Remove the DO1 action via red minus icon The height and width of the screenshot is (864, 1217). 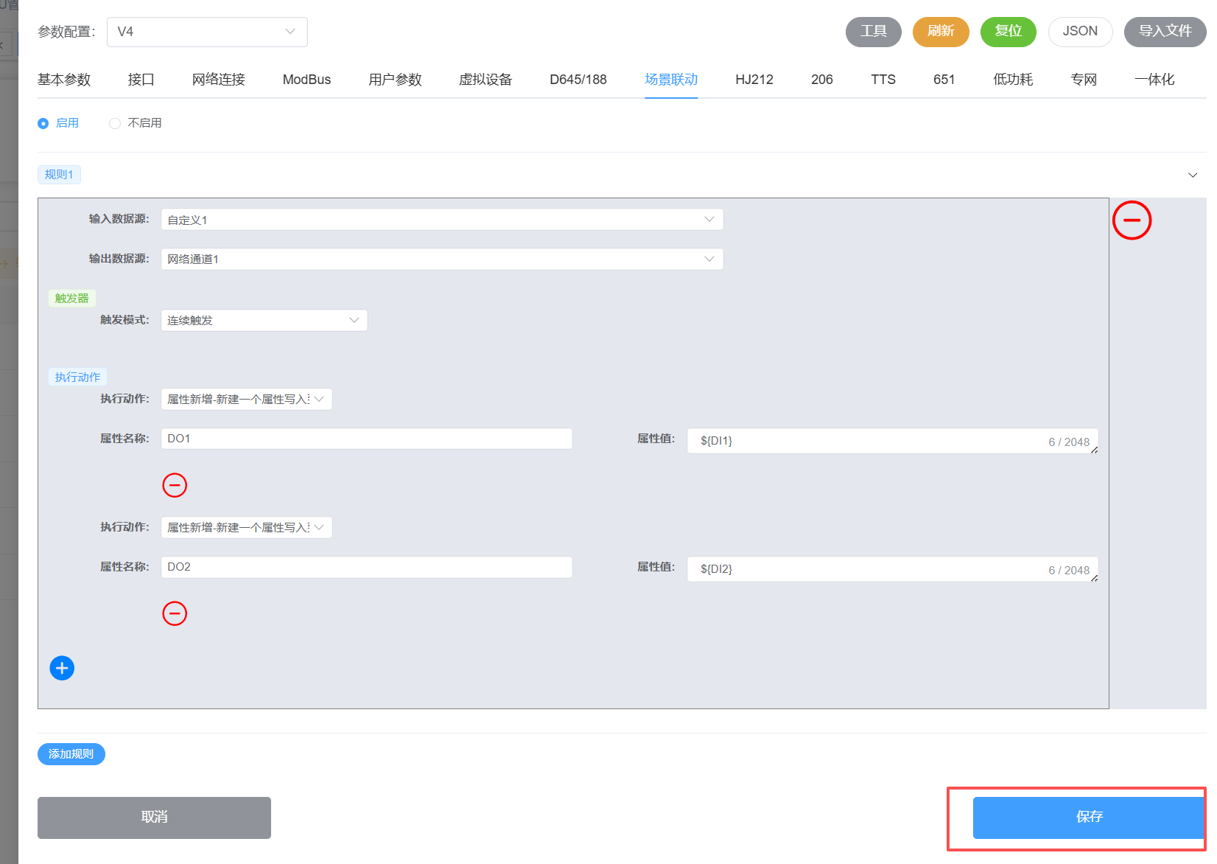pyautogui.click(x=175, y=485)
